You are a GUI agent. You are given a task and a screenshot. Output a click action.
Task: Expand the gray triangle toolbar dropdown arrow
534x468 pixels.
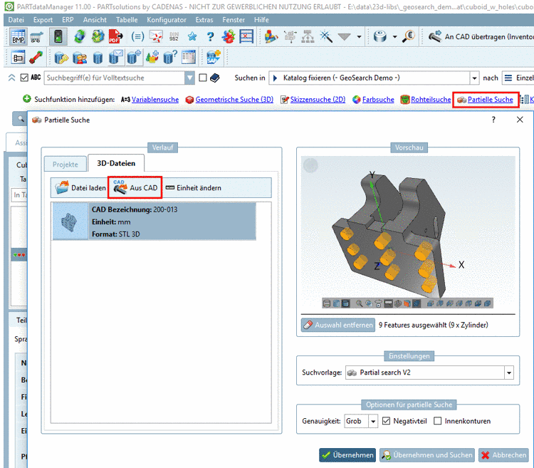(359, 36)
